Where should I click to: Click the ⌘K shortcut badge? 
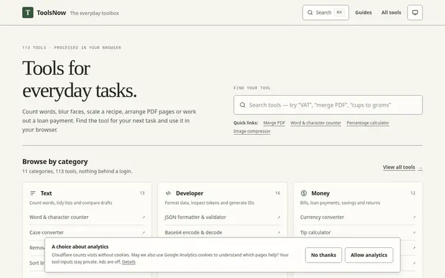tap(339, 12)
